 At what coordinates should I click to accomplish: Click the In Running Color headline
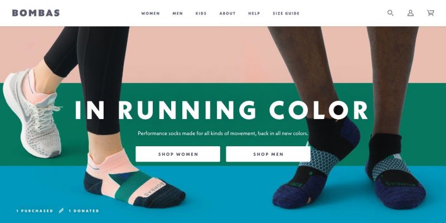coord(221,110)
